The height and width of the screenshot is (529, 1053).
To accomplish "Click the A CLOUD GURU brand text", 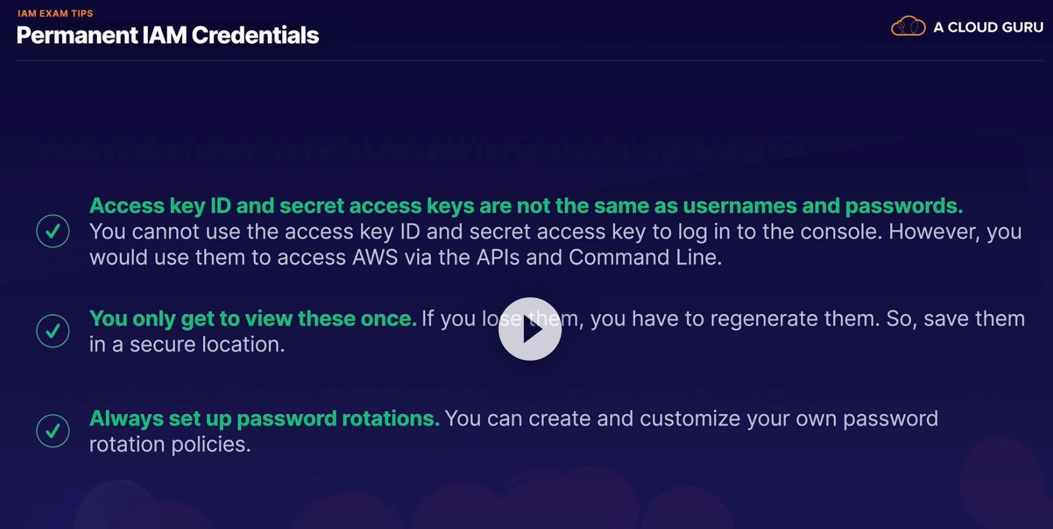I will point(988,27).
